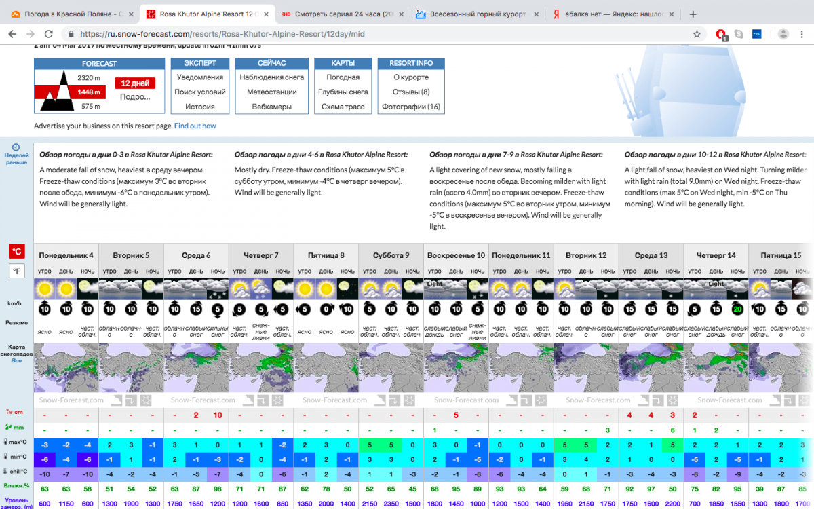Open the Среда 6 snowfall map thumbnail
Image resolution: width=814 pixels, height=509 pixels.
(196, 368)
